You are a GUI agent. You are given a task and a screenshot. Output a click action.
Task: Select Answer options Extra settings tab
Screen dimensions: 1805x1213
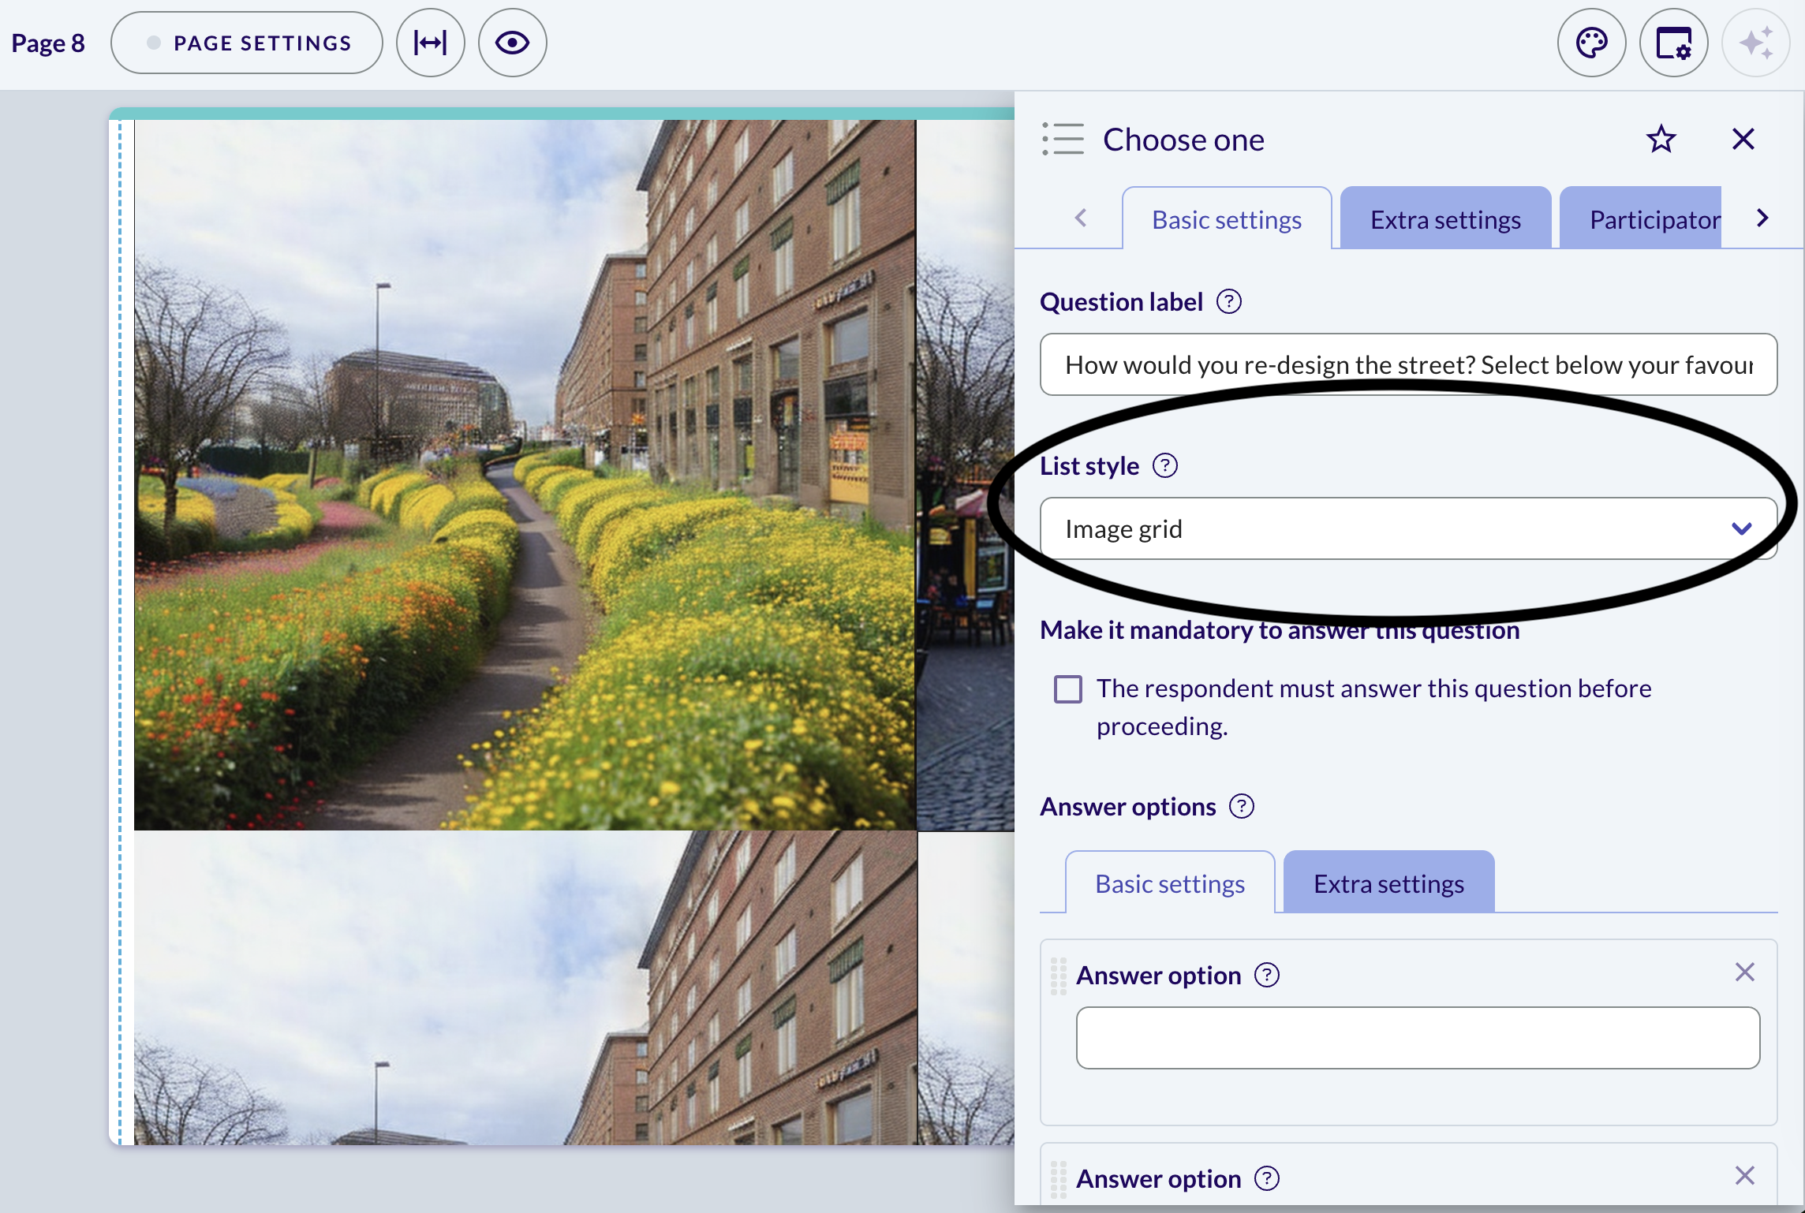click(1388, 883)
